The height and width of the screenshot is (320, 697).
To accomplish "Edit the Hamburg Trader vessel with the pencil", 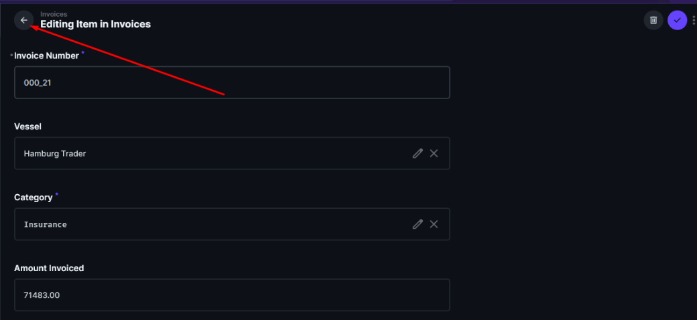I will pyautogui.click(x=418, y=153).
